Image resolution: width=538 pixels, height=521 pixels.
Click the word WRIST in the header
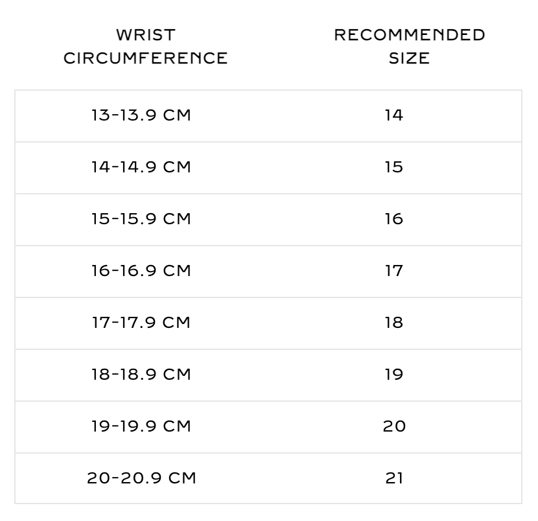click(146, 34)
